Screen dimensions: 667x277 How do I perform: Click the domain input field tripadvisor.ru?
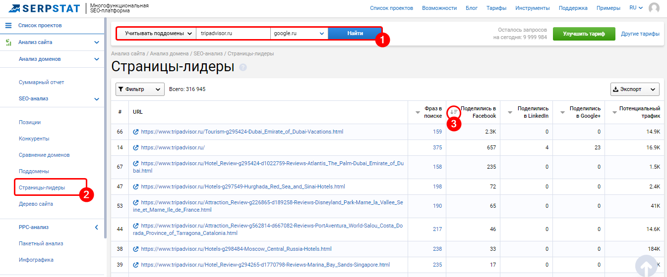pos(233,34)
